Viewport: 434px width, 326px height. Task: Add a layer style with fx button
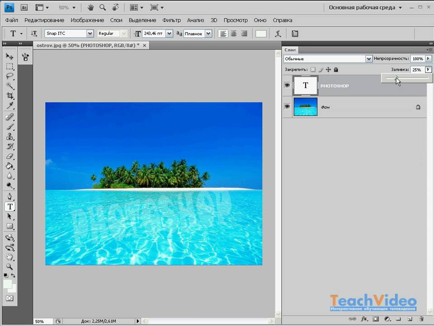click(x=364, y=319)
